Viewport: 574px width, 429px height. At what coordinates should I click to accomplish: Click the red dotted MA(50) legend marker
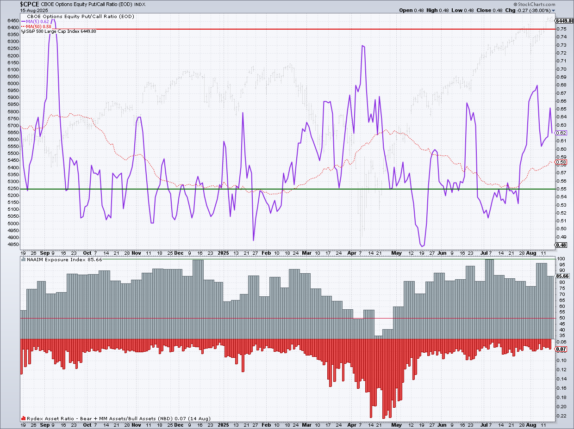point(24,26)
